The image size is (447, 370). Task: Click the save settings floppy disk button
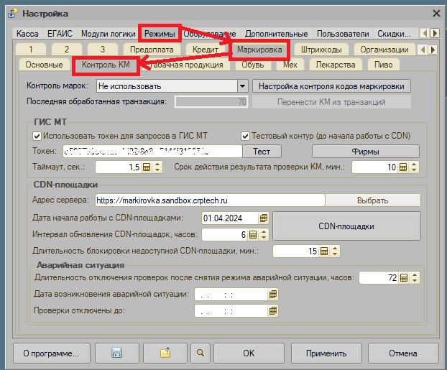click(x=117, y=353)
